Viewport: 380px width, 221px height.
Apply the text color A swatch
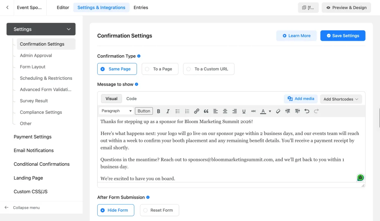[x=263, y=111]
